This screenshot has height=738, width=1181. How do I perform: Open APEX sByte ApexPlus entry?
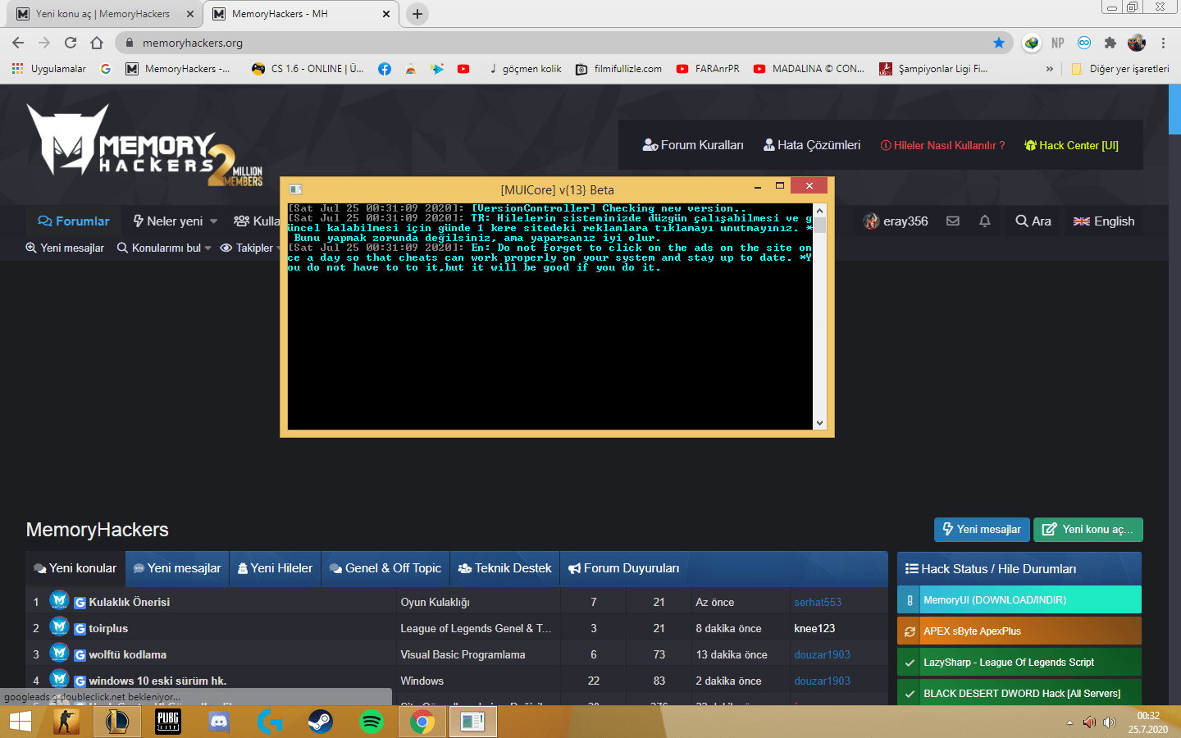[x=1019, y=631]
